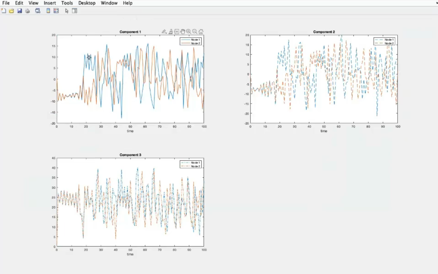Open a file using the folder icon
This screenshot has height=274, width=438.
click(x=12, y=11)
